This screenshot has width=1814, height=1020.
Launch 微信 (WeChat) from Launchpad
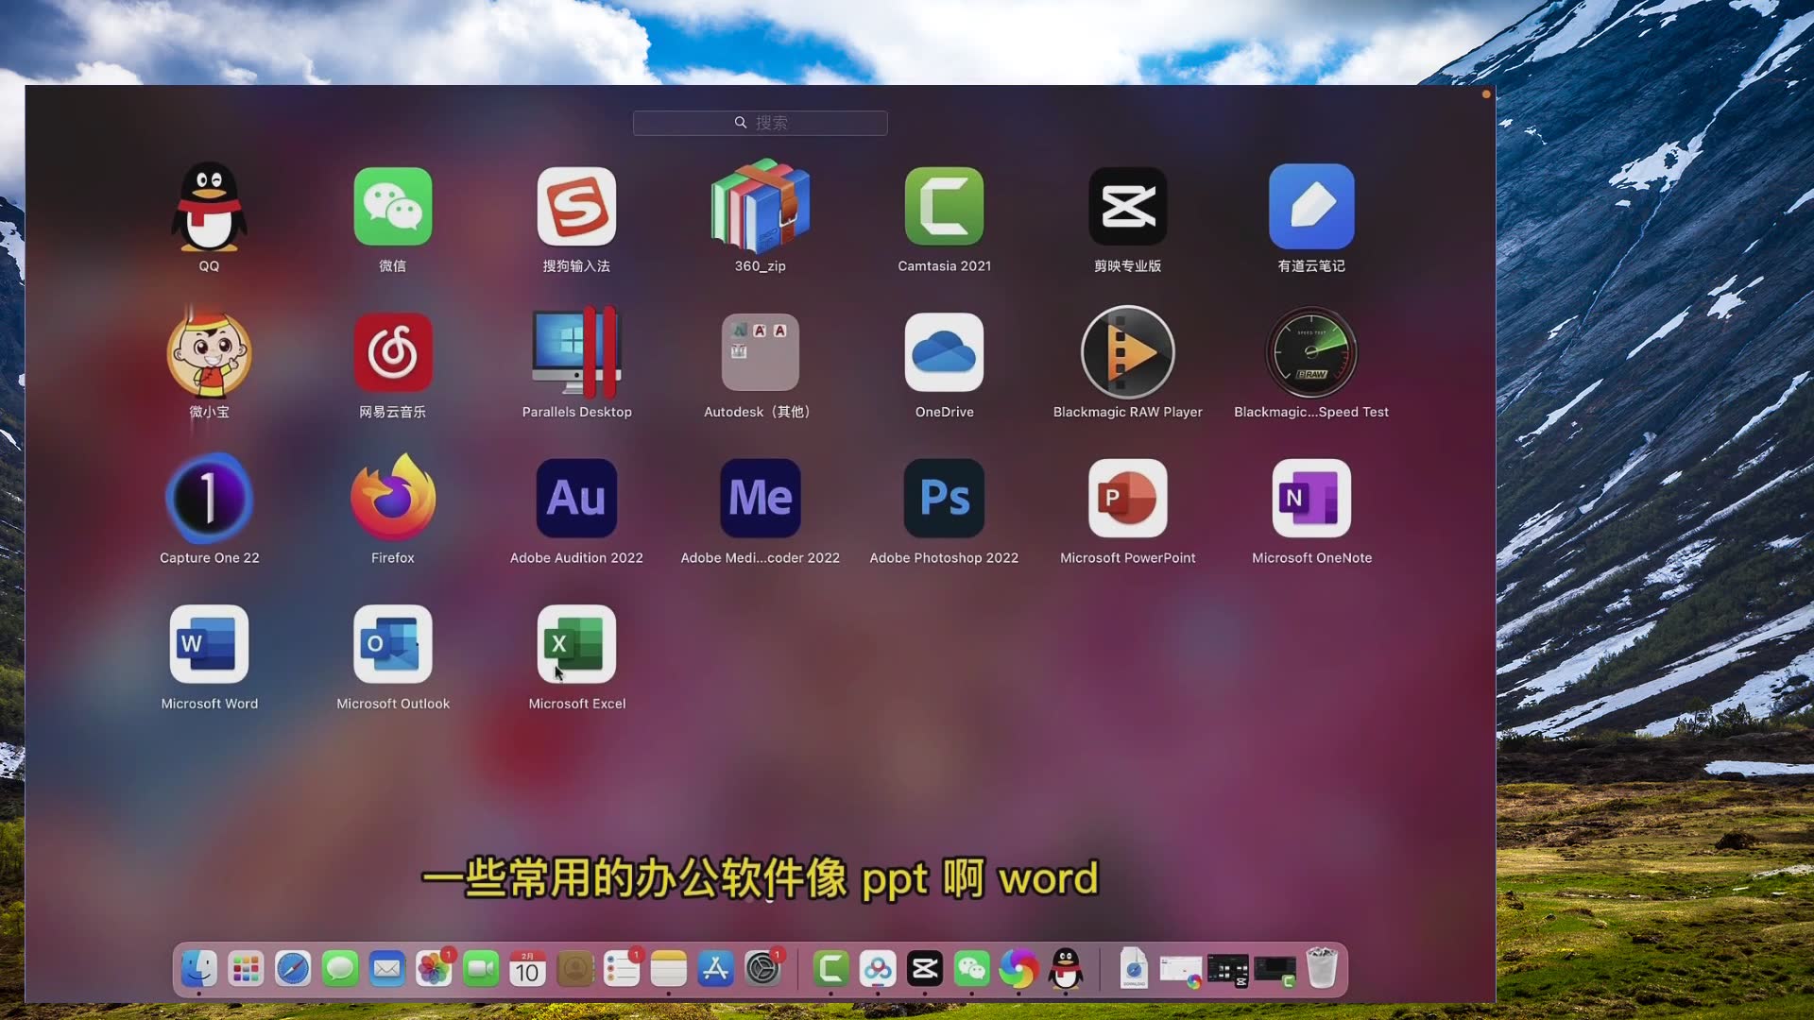click(x=392, y=206)
